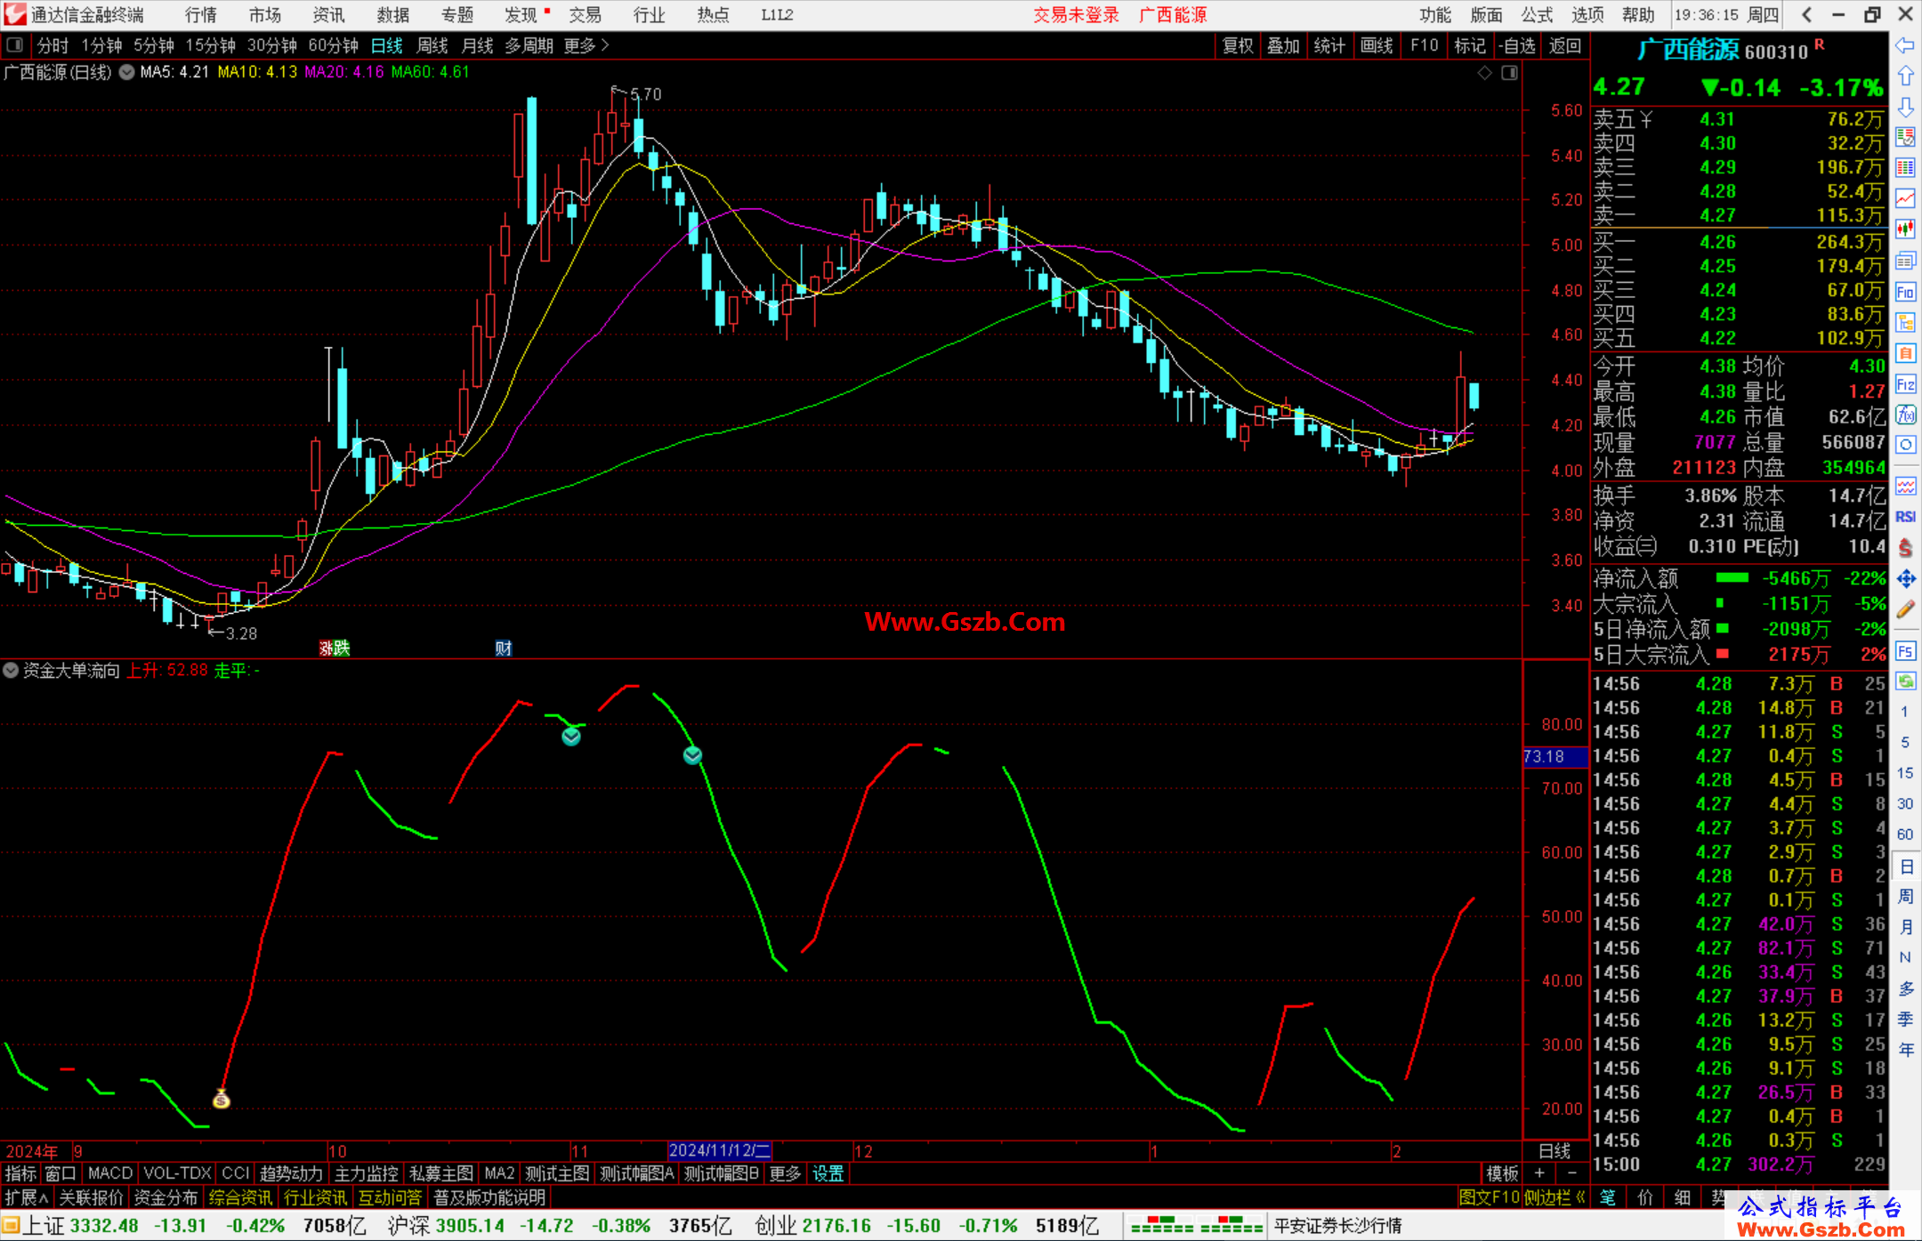Click the red S money icon in sidebar
1922x1241 pixels.
click(1905, 548)
